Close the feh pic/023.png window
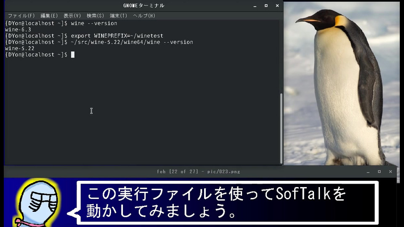Viewport: 404px width, 227px height. click(x=391, y=172)
